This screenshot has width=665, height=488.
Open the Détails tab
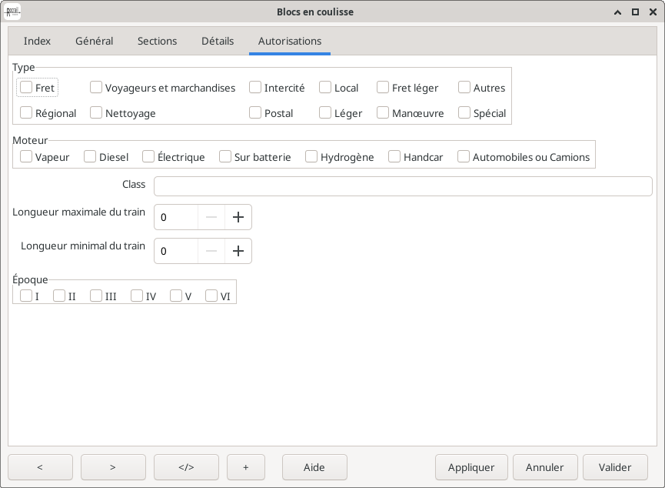coord(218,41)
